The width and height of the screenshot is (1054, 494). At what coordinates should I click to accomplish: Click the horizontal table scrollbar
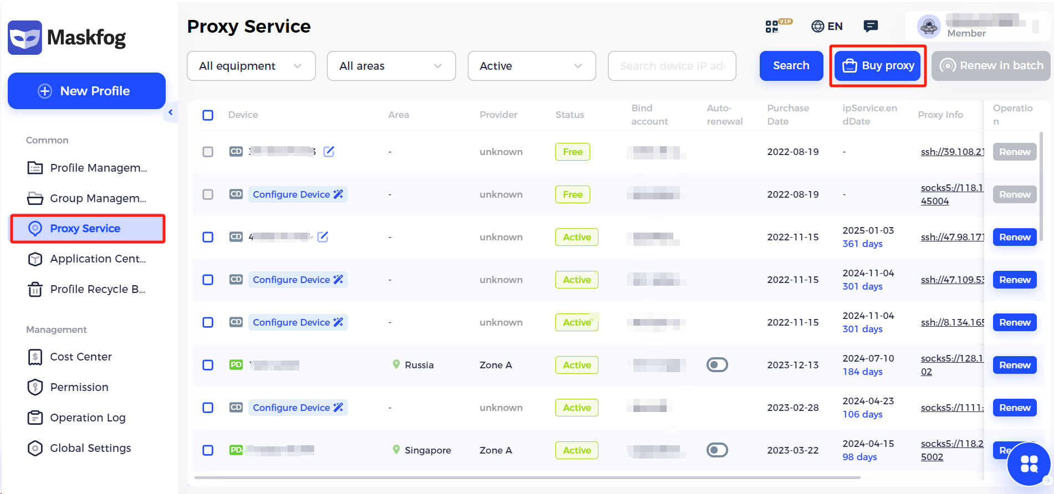tap(526, 477)
